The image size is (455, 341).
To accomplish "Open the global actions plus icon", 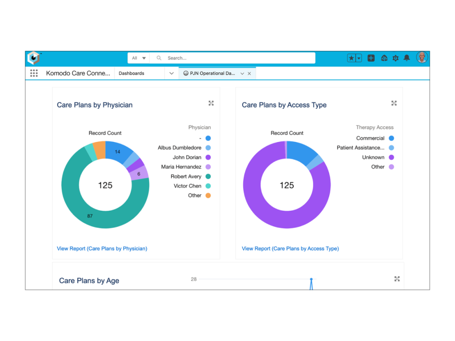I will [371, 58].
